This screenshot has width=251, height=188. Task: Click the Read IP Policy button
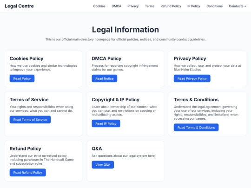point(106,123)
